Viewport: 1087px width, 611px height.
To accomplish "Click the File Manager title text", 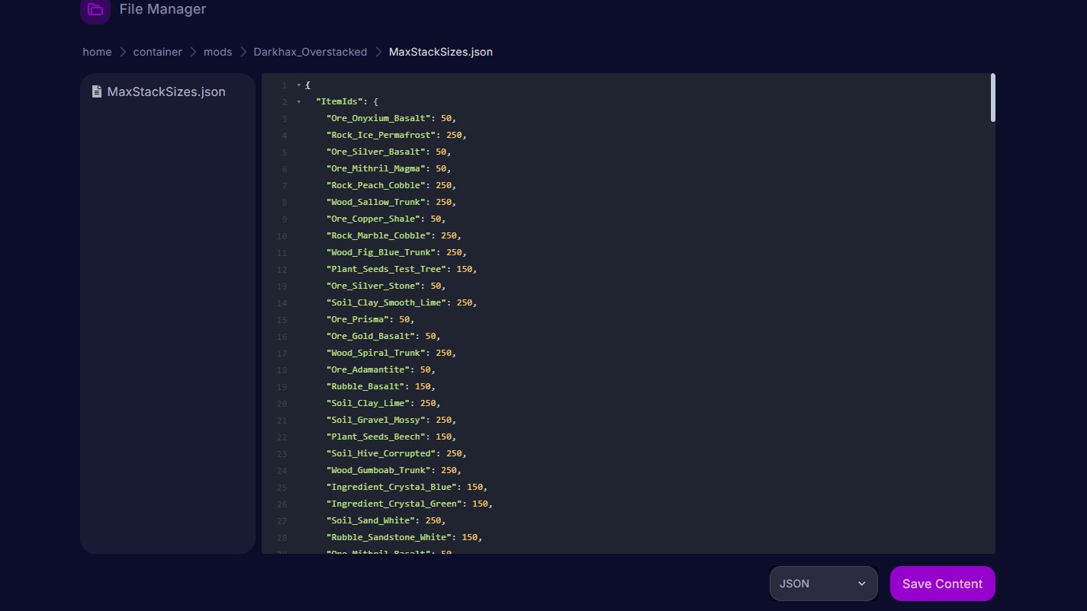I will click(x=162, y=9).
